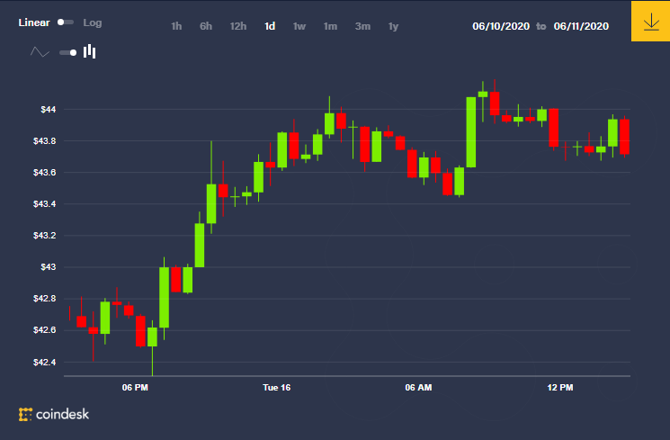Click the 06 AM time axis label

(x=418, y=388)
